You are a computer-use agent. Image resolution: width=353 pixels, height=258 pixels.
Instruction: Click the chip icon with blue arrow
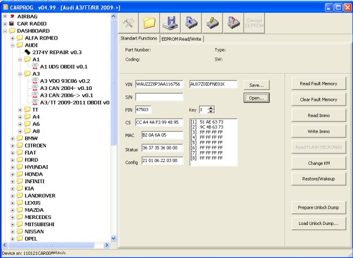click(191, 23)
